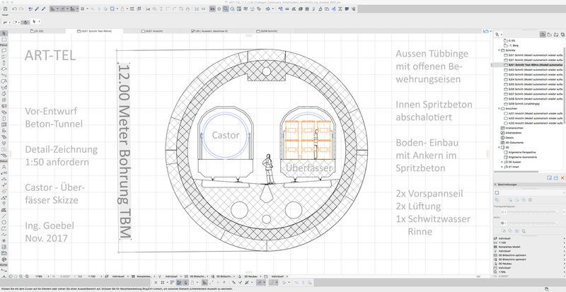Toggle the grid snap icon in toolbar
Screen dimensions: 566x292
(x=83, y=9)
